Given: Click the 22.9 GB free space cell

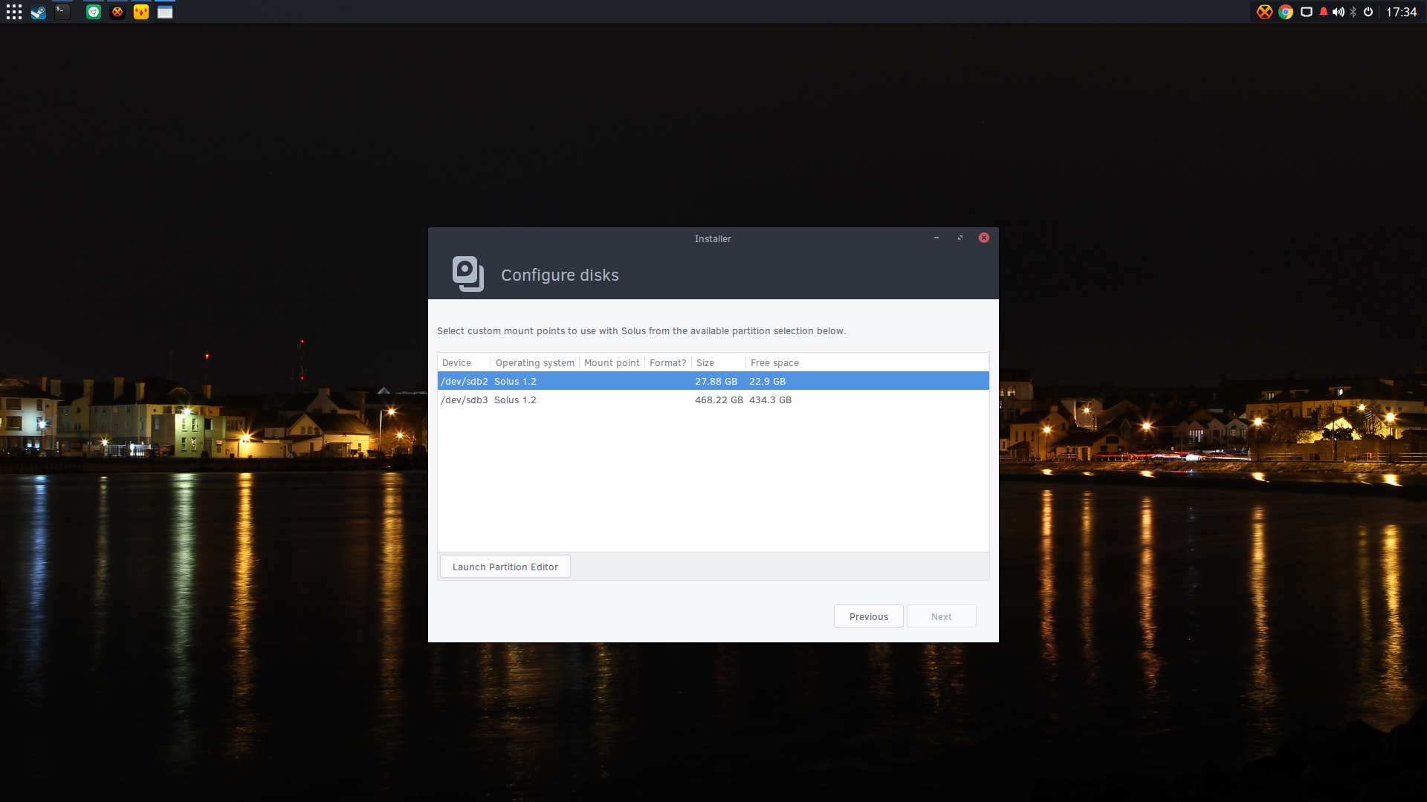Looking at the screenshot, I should click(767, 381).
